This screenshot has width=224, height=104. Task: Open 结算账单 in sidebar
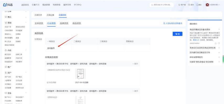click(19, 101)
